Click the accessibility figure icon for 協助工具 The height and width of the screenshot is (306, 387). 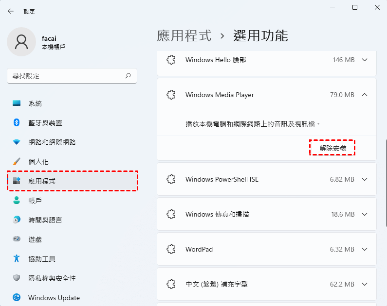point(17,258)
